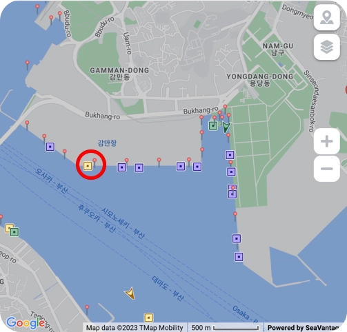Click the Powered by SeaVantage attribution
This screenshot has width=347, height=332.
click(304, 328)
